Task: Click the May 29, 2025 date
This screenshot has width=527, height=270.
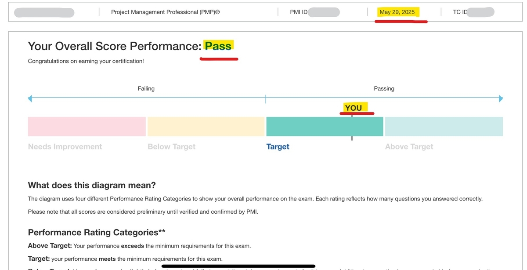Action: 397,12
